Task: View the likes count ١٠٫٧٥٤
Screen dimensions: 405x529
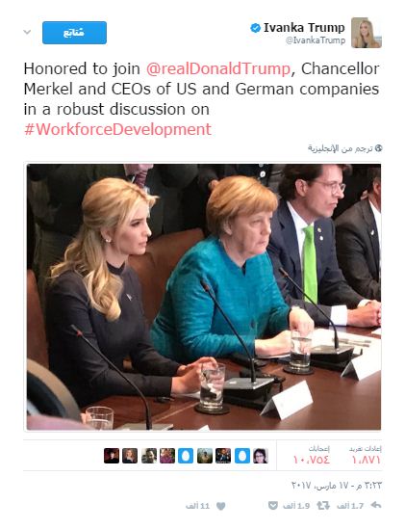Action: [x=312, y=460]
